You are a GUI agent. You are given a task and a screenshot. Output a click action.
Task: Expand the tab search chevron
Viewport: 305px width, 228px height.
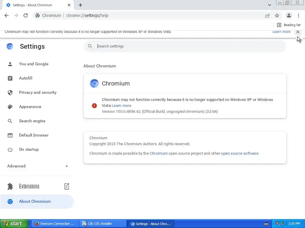pyautogui.click(x=269, y=5)
